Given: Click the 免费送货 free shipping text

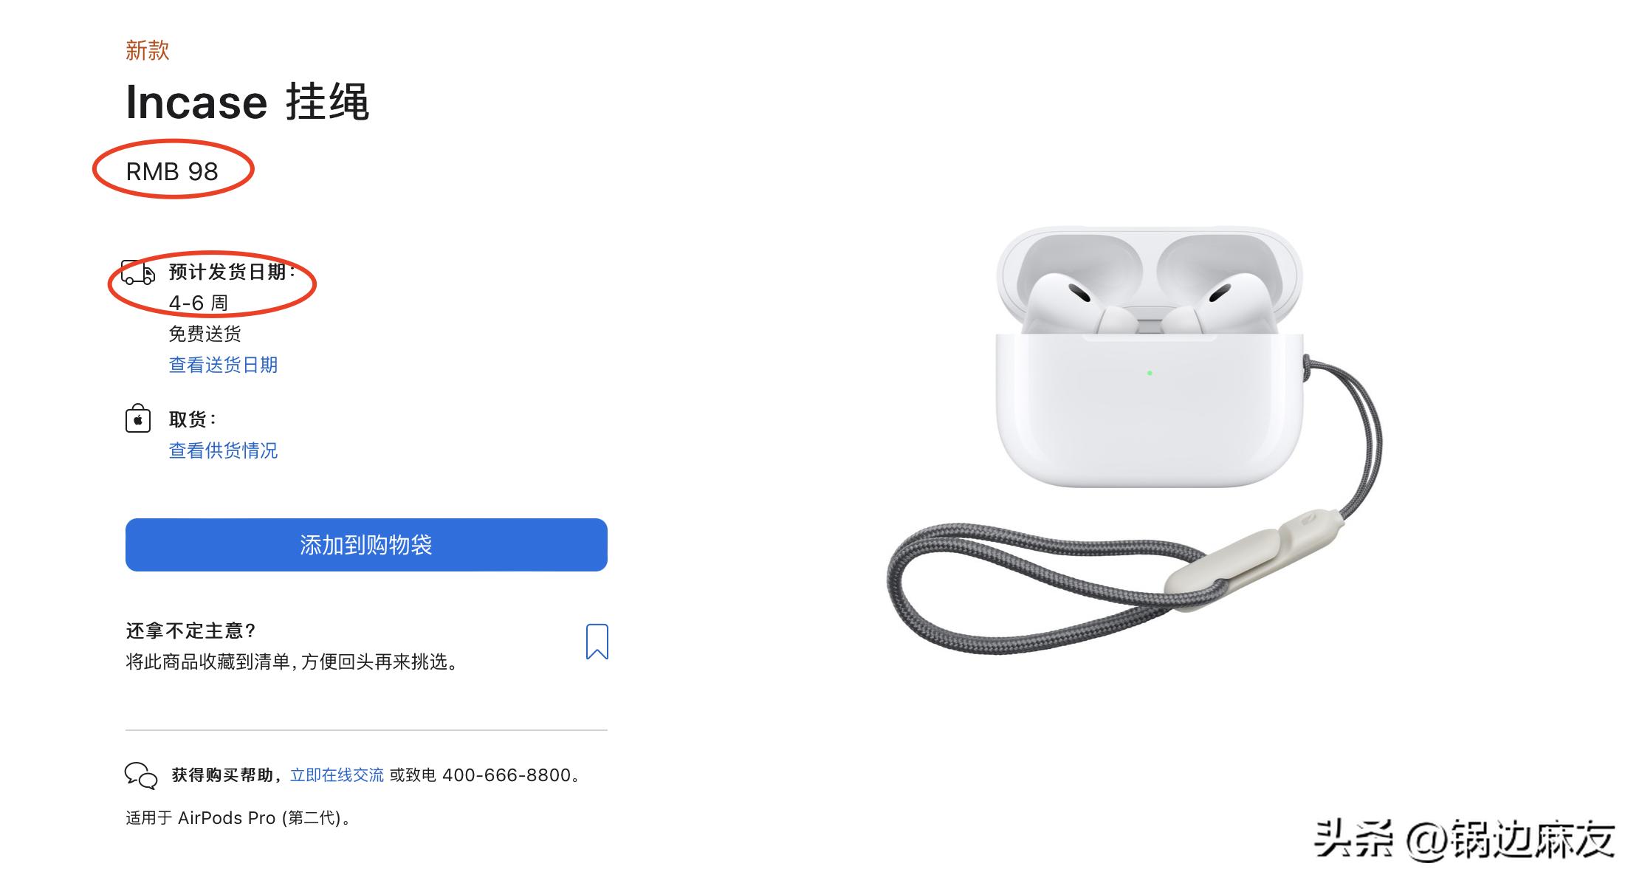Looking at the screenshot, I should [x=205, y=334].
